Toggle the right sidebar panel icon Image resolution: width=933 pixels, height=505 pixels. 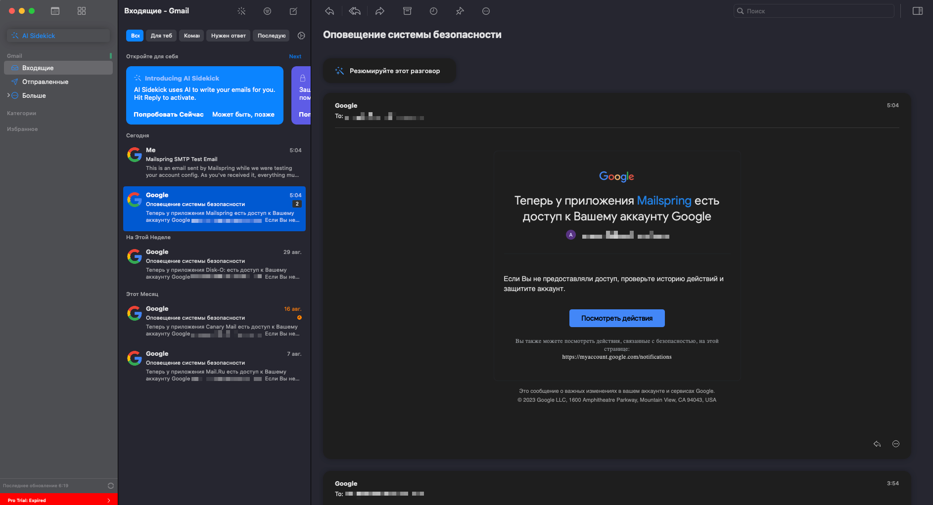click(918, 11)
